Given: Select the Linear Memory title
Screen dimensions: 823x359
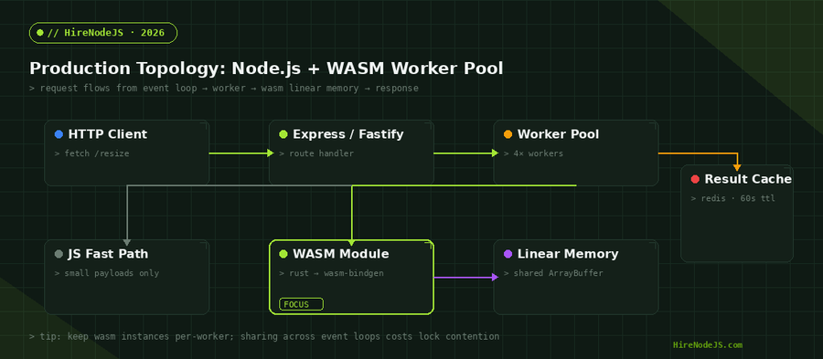Looking at the screenshot, I should [x=568, y=254].
